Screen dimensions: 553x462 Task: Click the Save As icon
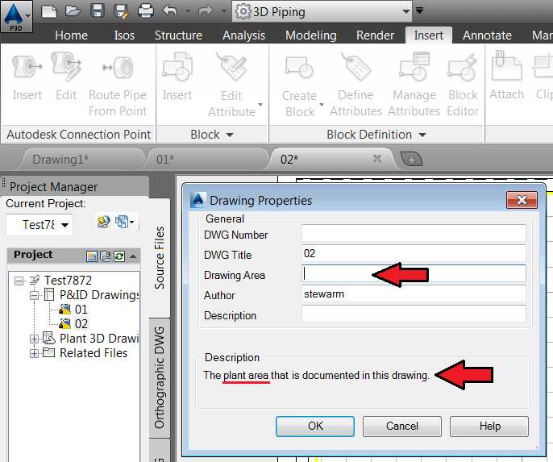[x=121, y=11]
